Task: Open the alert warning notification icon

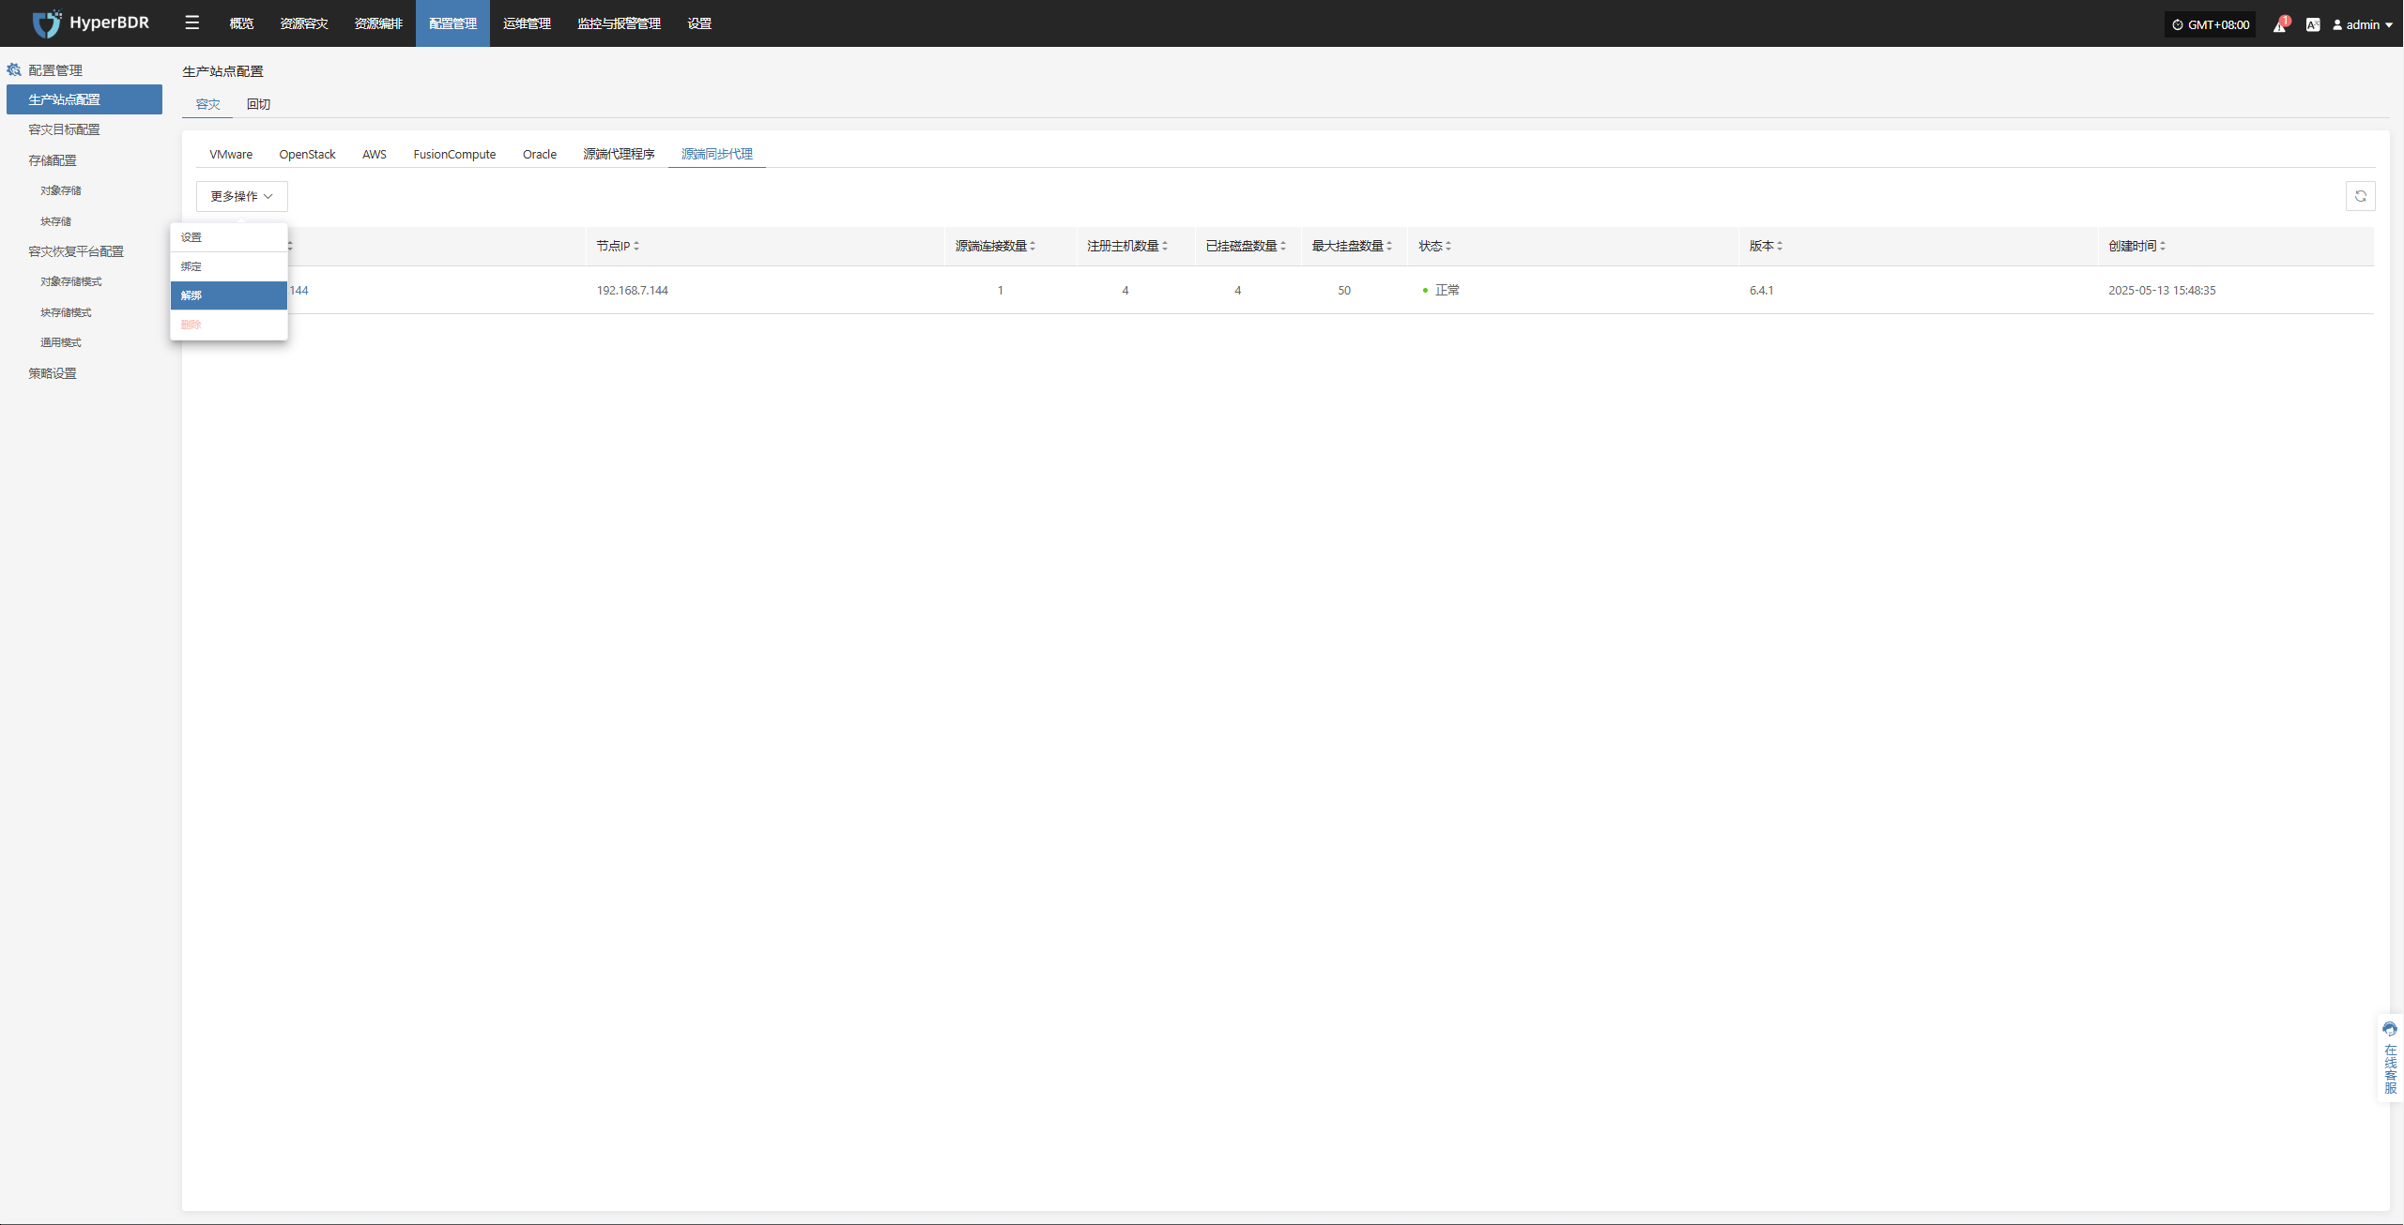Action: click(2279, 24)
